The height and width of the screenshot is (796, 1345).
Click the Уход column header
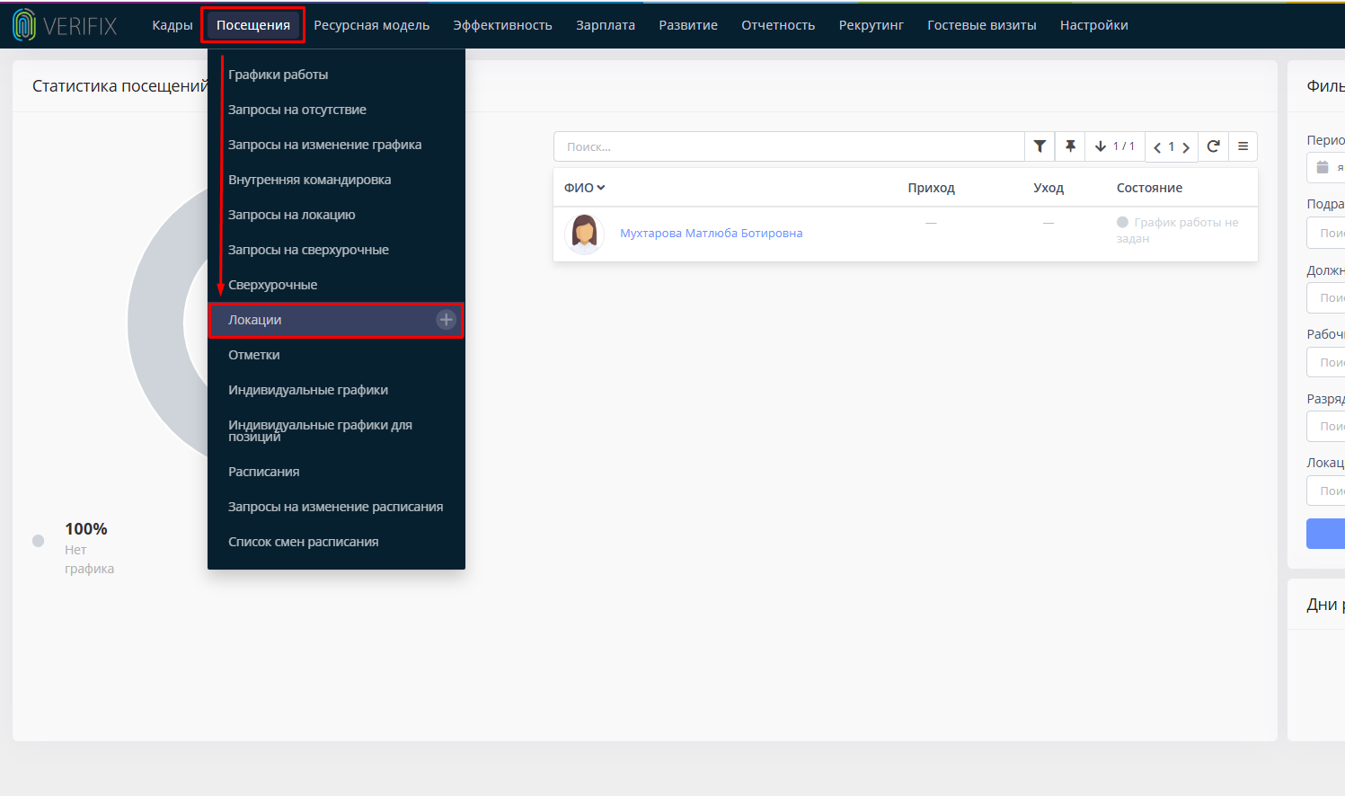(1049, 188)
